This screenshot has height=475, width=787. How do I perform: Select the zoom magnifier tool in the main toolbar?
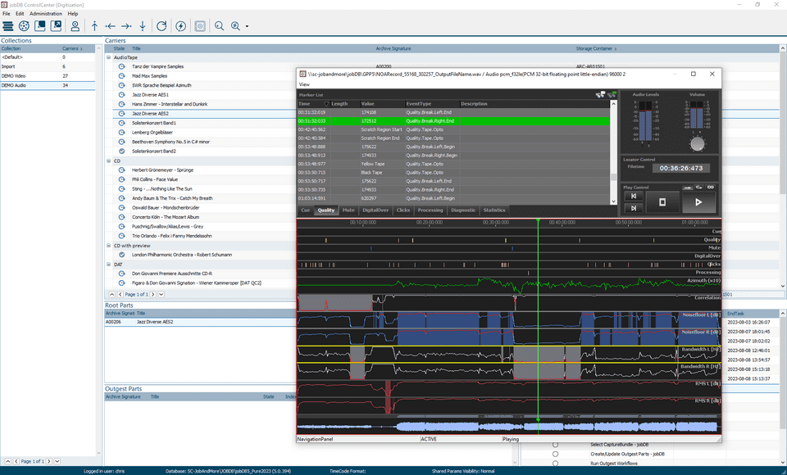pyautogui.click(x=220, y=25)
